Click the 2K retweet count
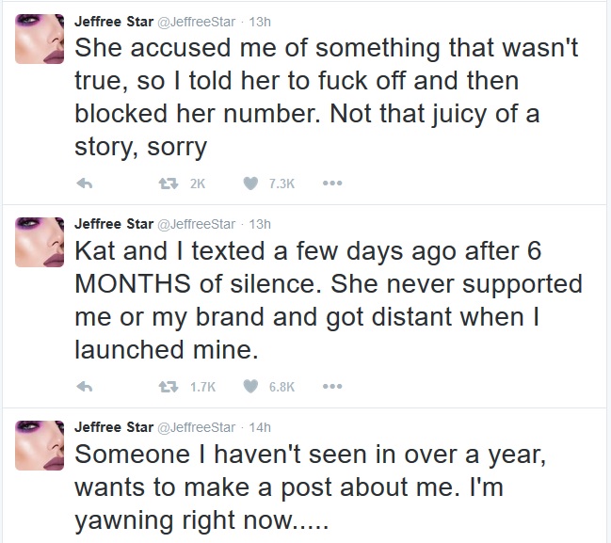The image size is (611, 543). coord(197,184)
